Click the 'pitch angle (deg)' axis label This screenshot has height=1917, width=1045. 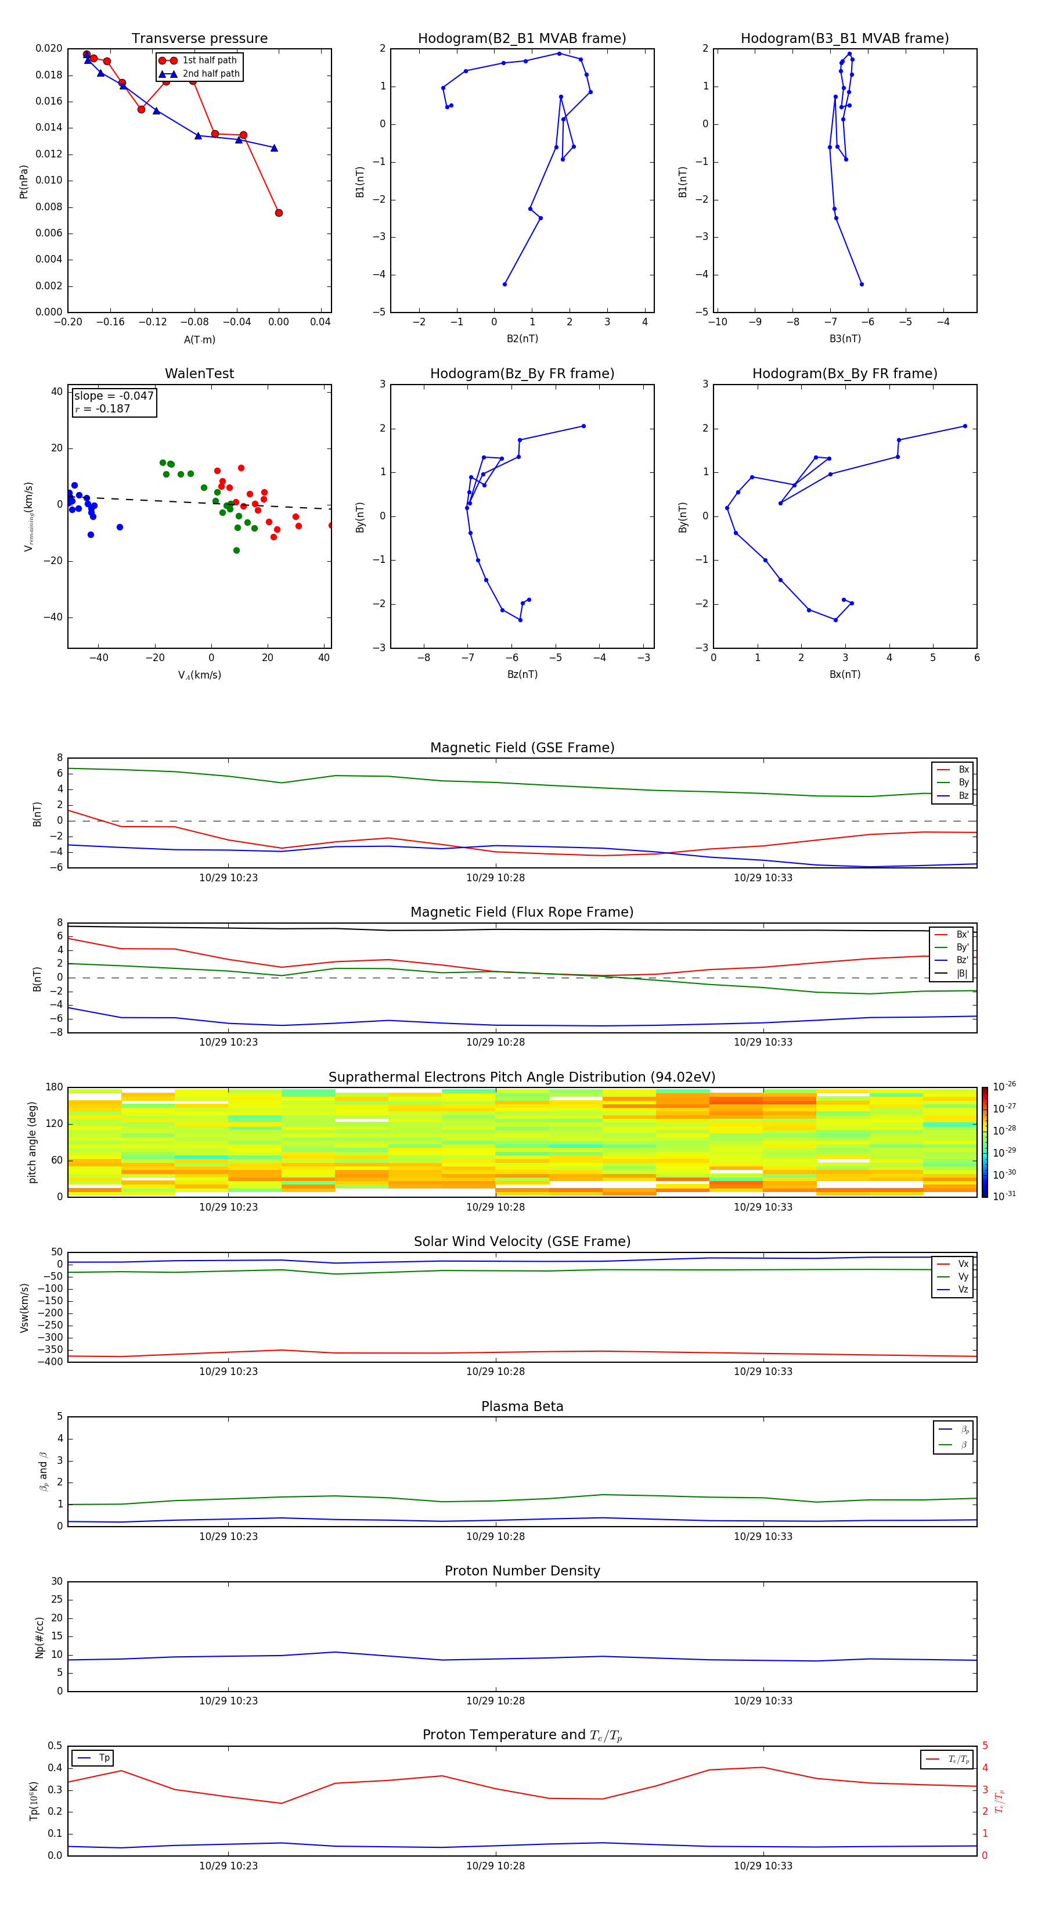(x=32, y=1142)
